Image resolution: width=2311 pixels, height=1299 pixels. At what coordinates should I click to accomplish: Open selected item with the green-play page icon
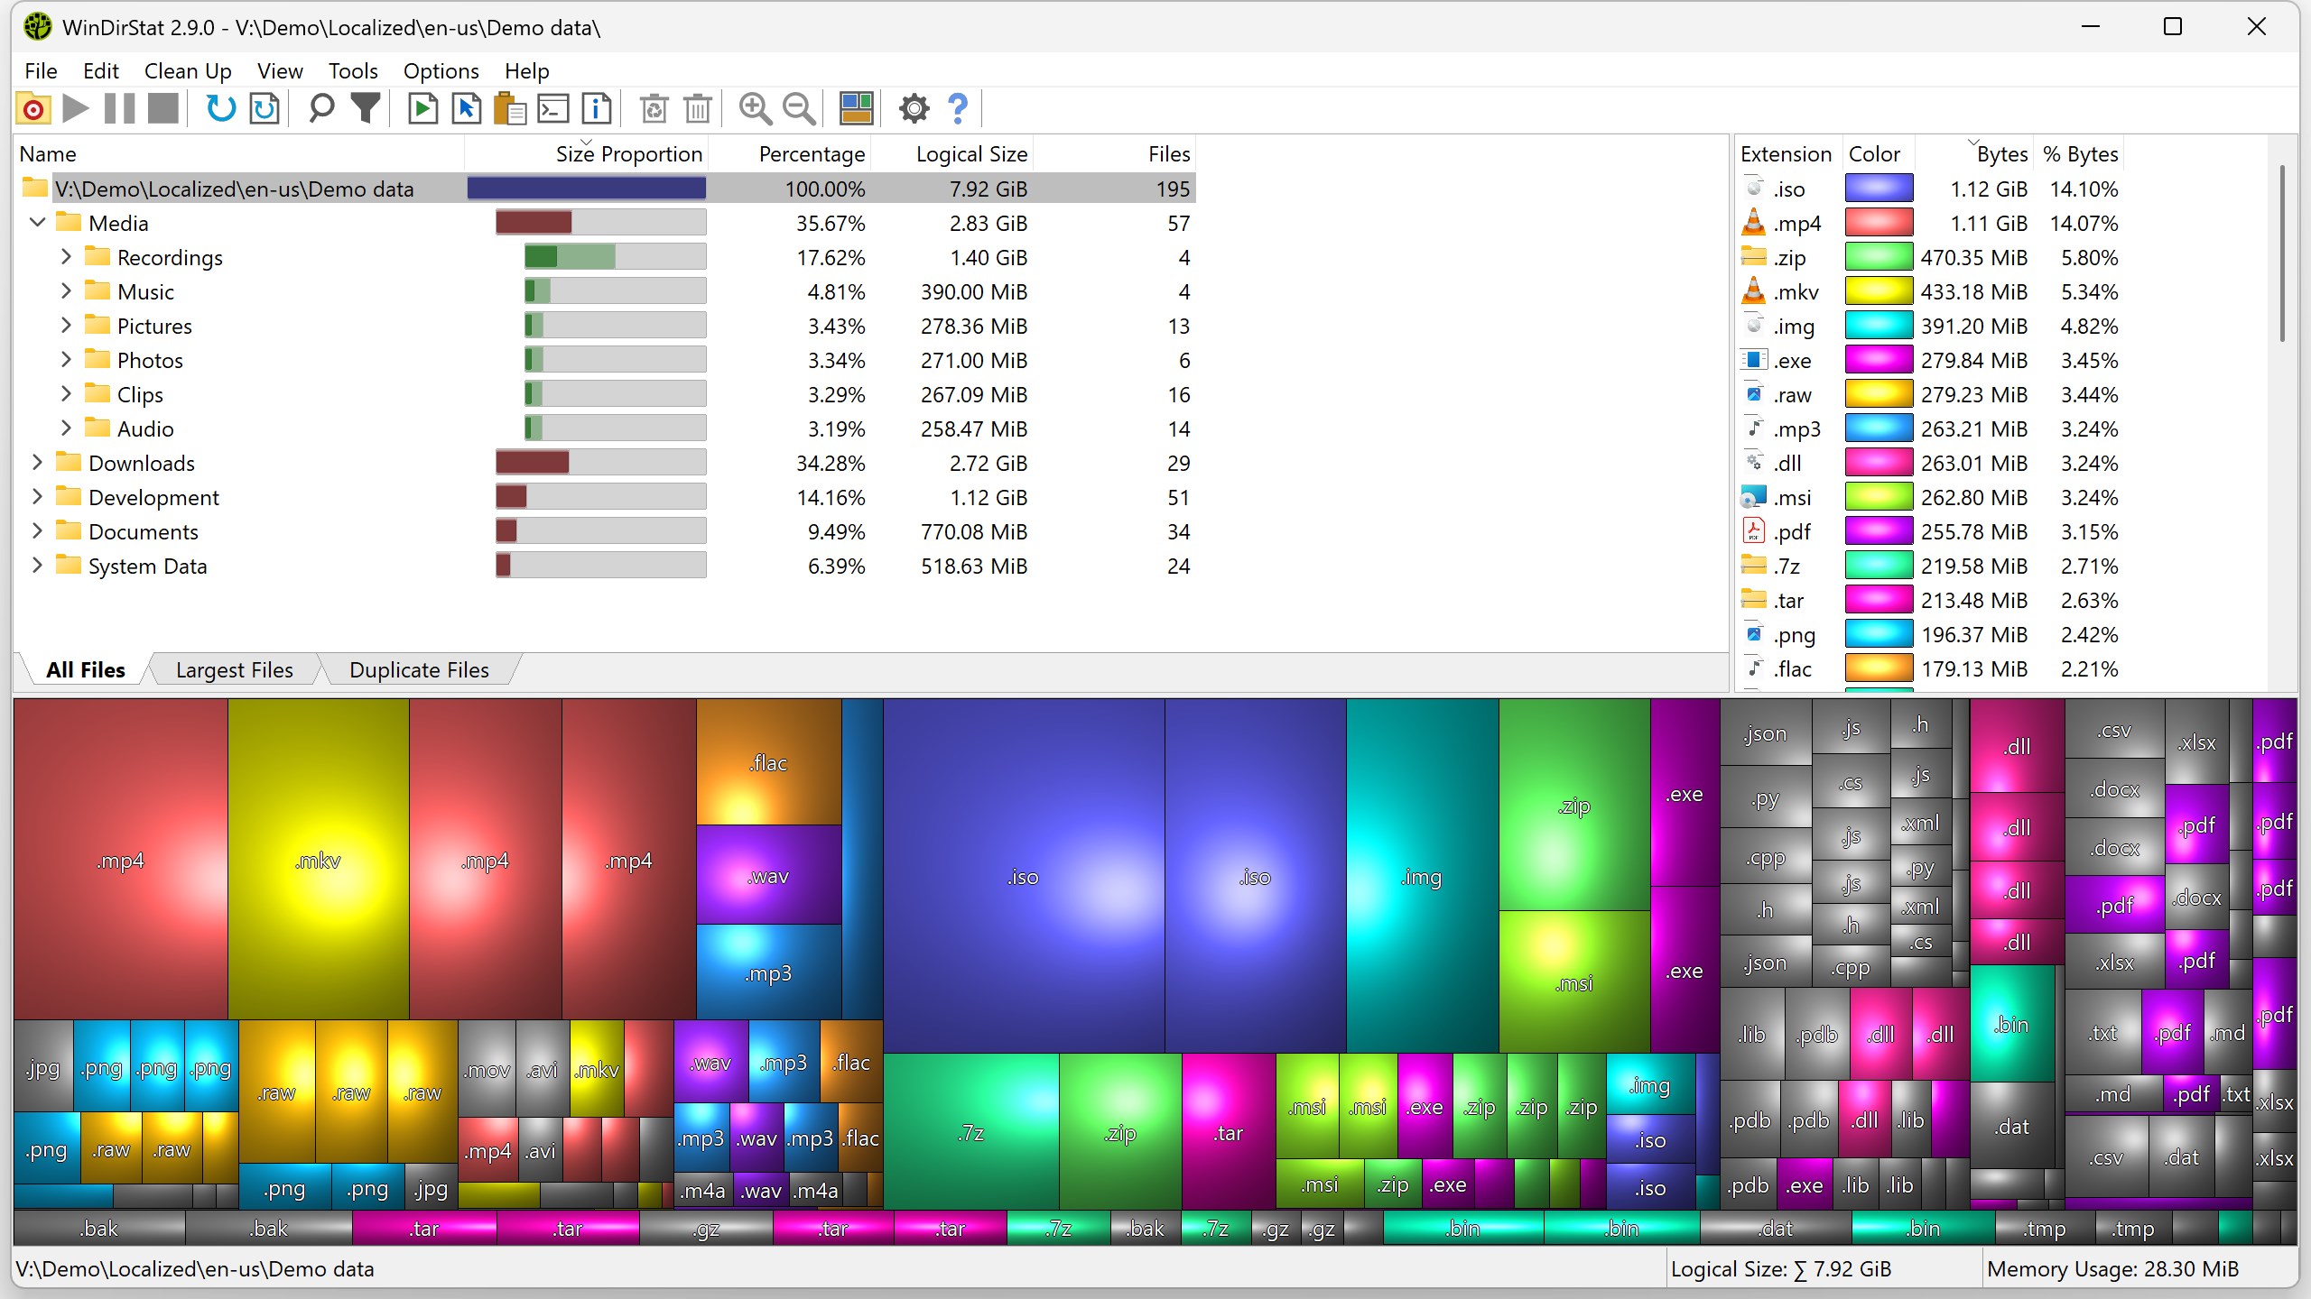(422, 109)
